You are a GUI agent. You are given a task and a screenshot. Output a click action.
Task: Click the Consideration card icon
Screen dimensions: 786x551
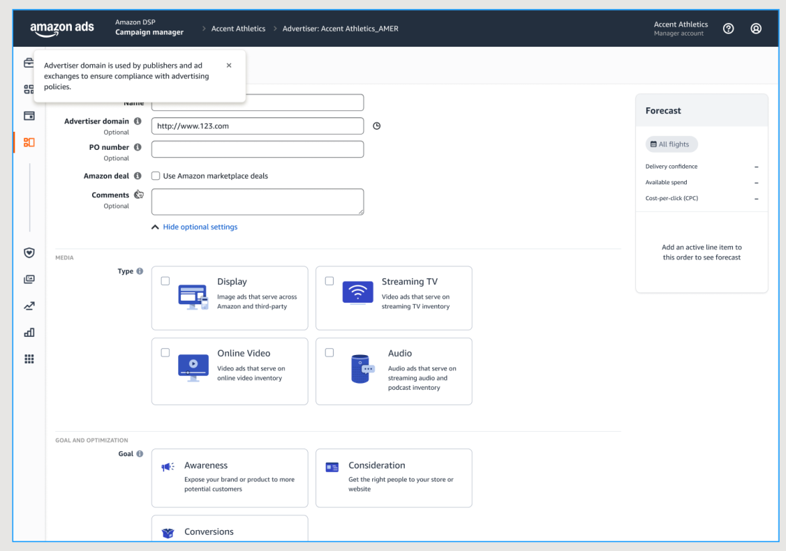(332, 467)
